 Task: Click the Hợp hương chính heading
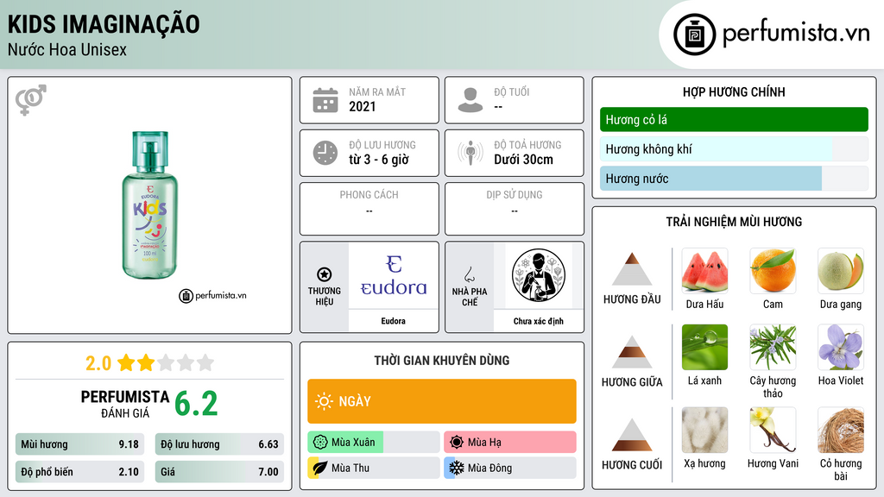tap(734, 91)
